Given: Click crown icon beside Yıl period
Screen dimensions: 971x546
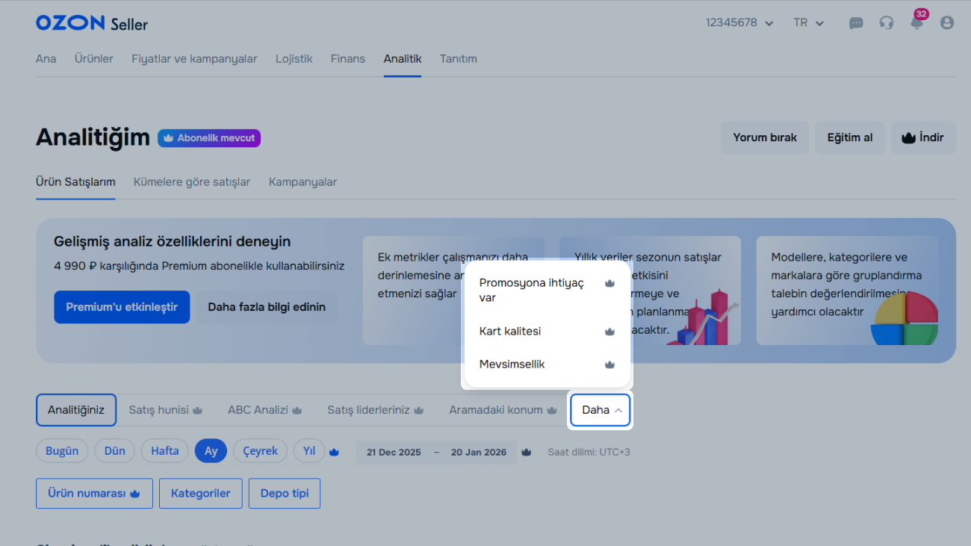Looking at the screenshot, I should pyautogui.click(x=335, y=452).
